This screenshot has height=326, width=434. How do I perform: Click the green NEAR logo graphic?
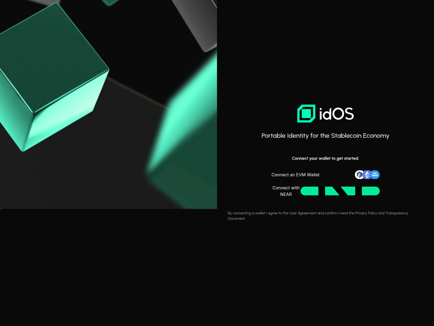click(340, 191)
